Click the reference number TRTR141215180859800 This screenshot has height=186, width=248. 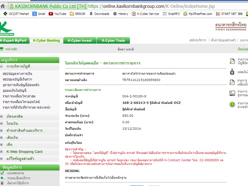[141, 80]
